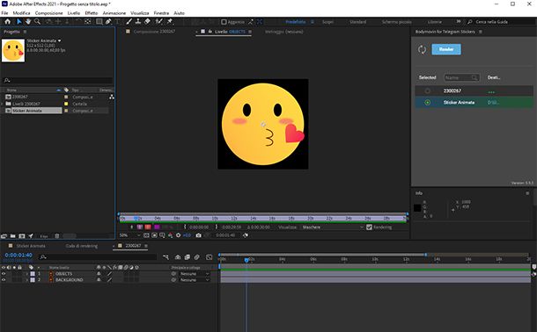Click the timeline current-time indicator
The width and height of the screenshot is (537, 332).
coord(246,260)
